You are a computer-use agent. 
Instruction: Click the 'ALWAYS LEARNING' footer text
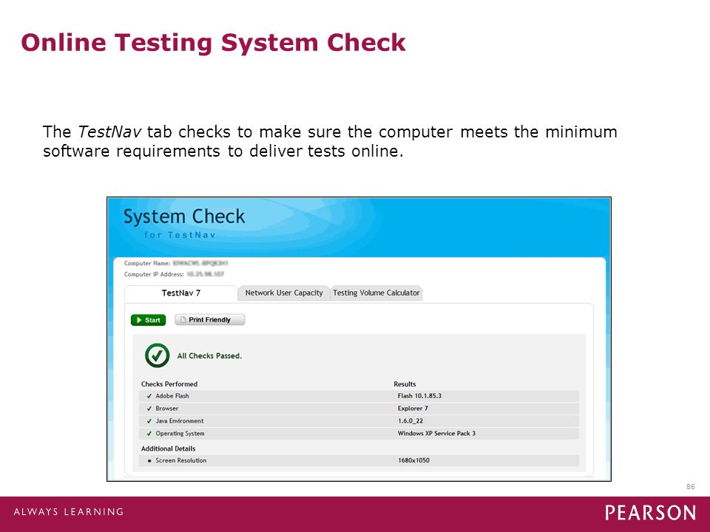click(69, 512)
